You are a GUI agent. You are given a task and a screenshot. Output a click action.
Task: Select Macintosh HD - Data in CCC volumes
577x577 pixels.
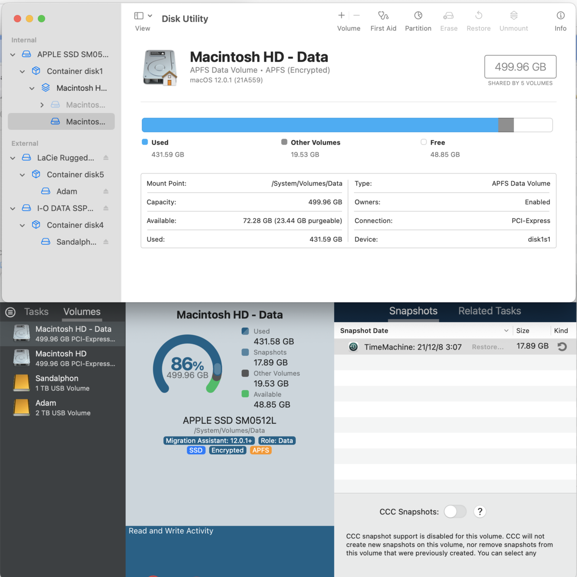63,334
